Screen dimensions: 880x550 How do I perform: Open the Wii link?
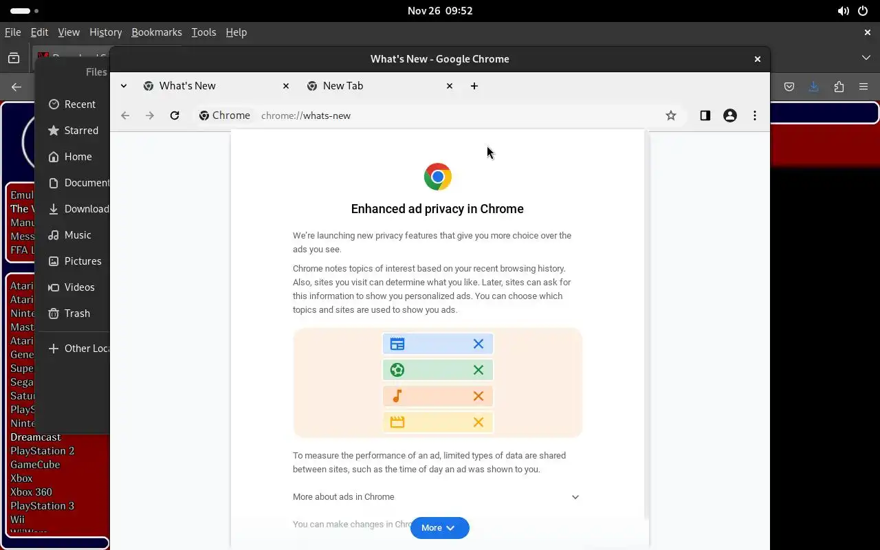tap(17, 520)
